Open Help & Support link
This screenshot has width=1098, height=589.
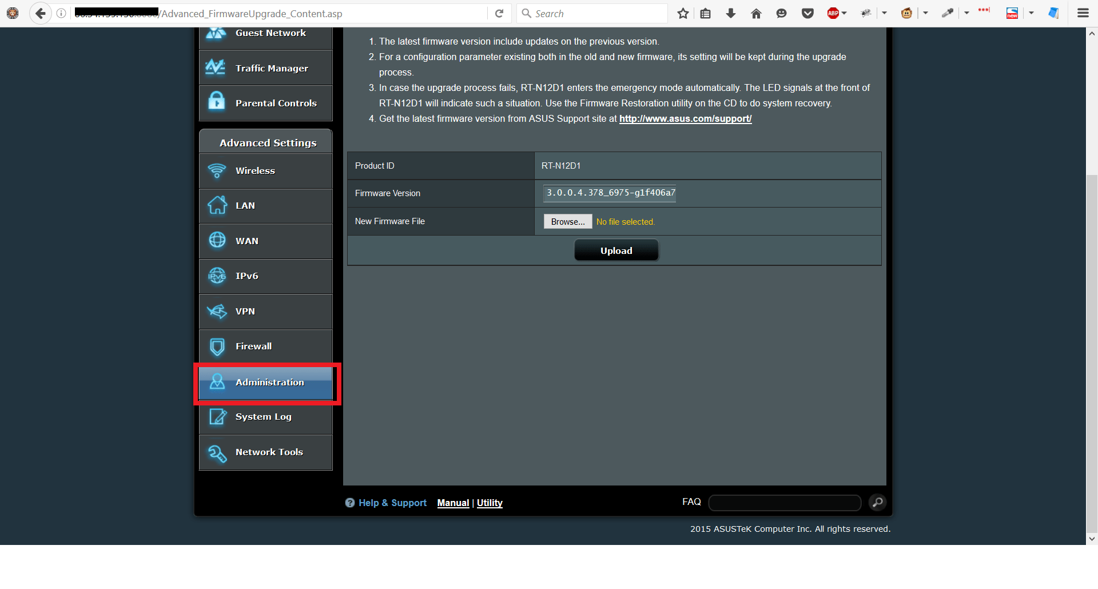[x=392, y=503]
